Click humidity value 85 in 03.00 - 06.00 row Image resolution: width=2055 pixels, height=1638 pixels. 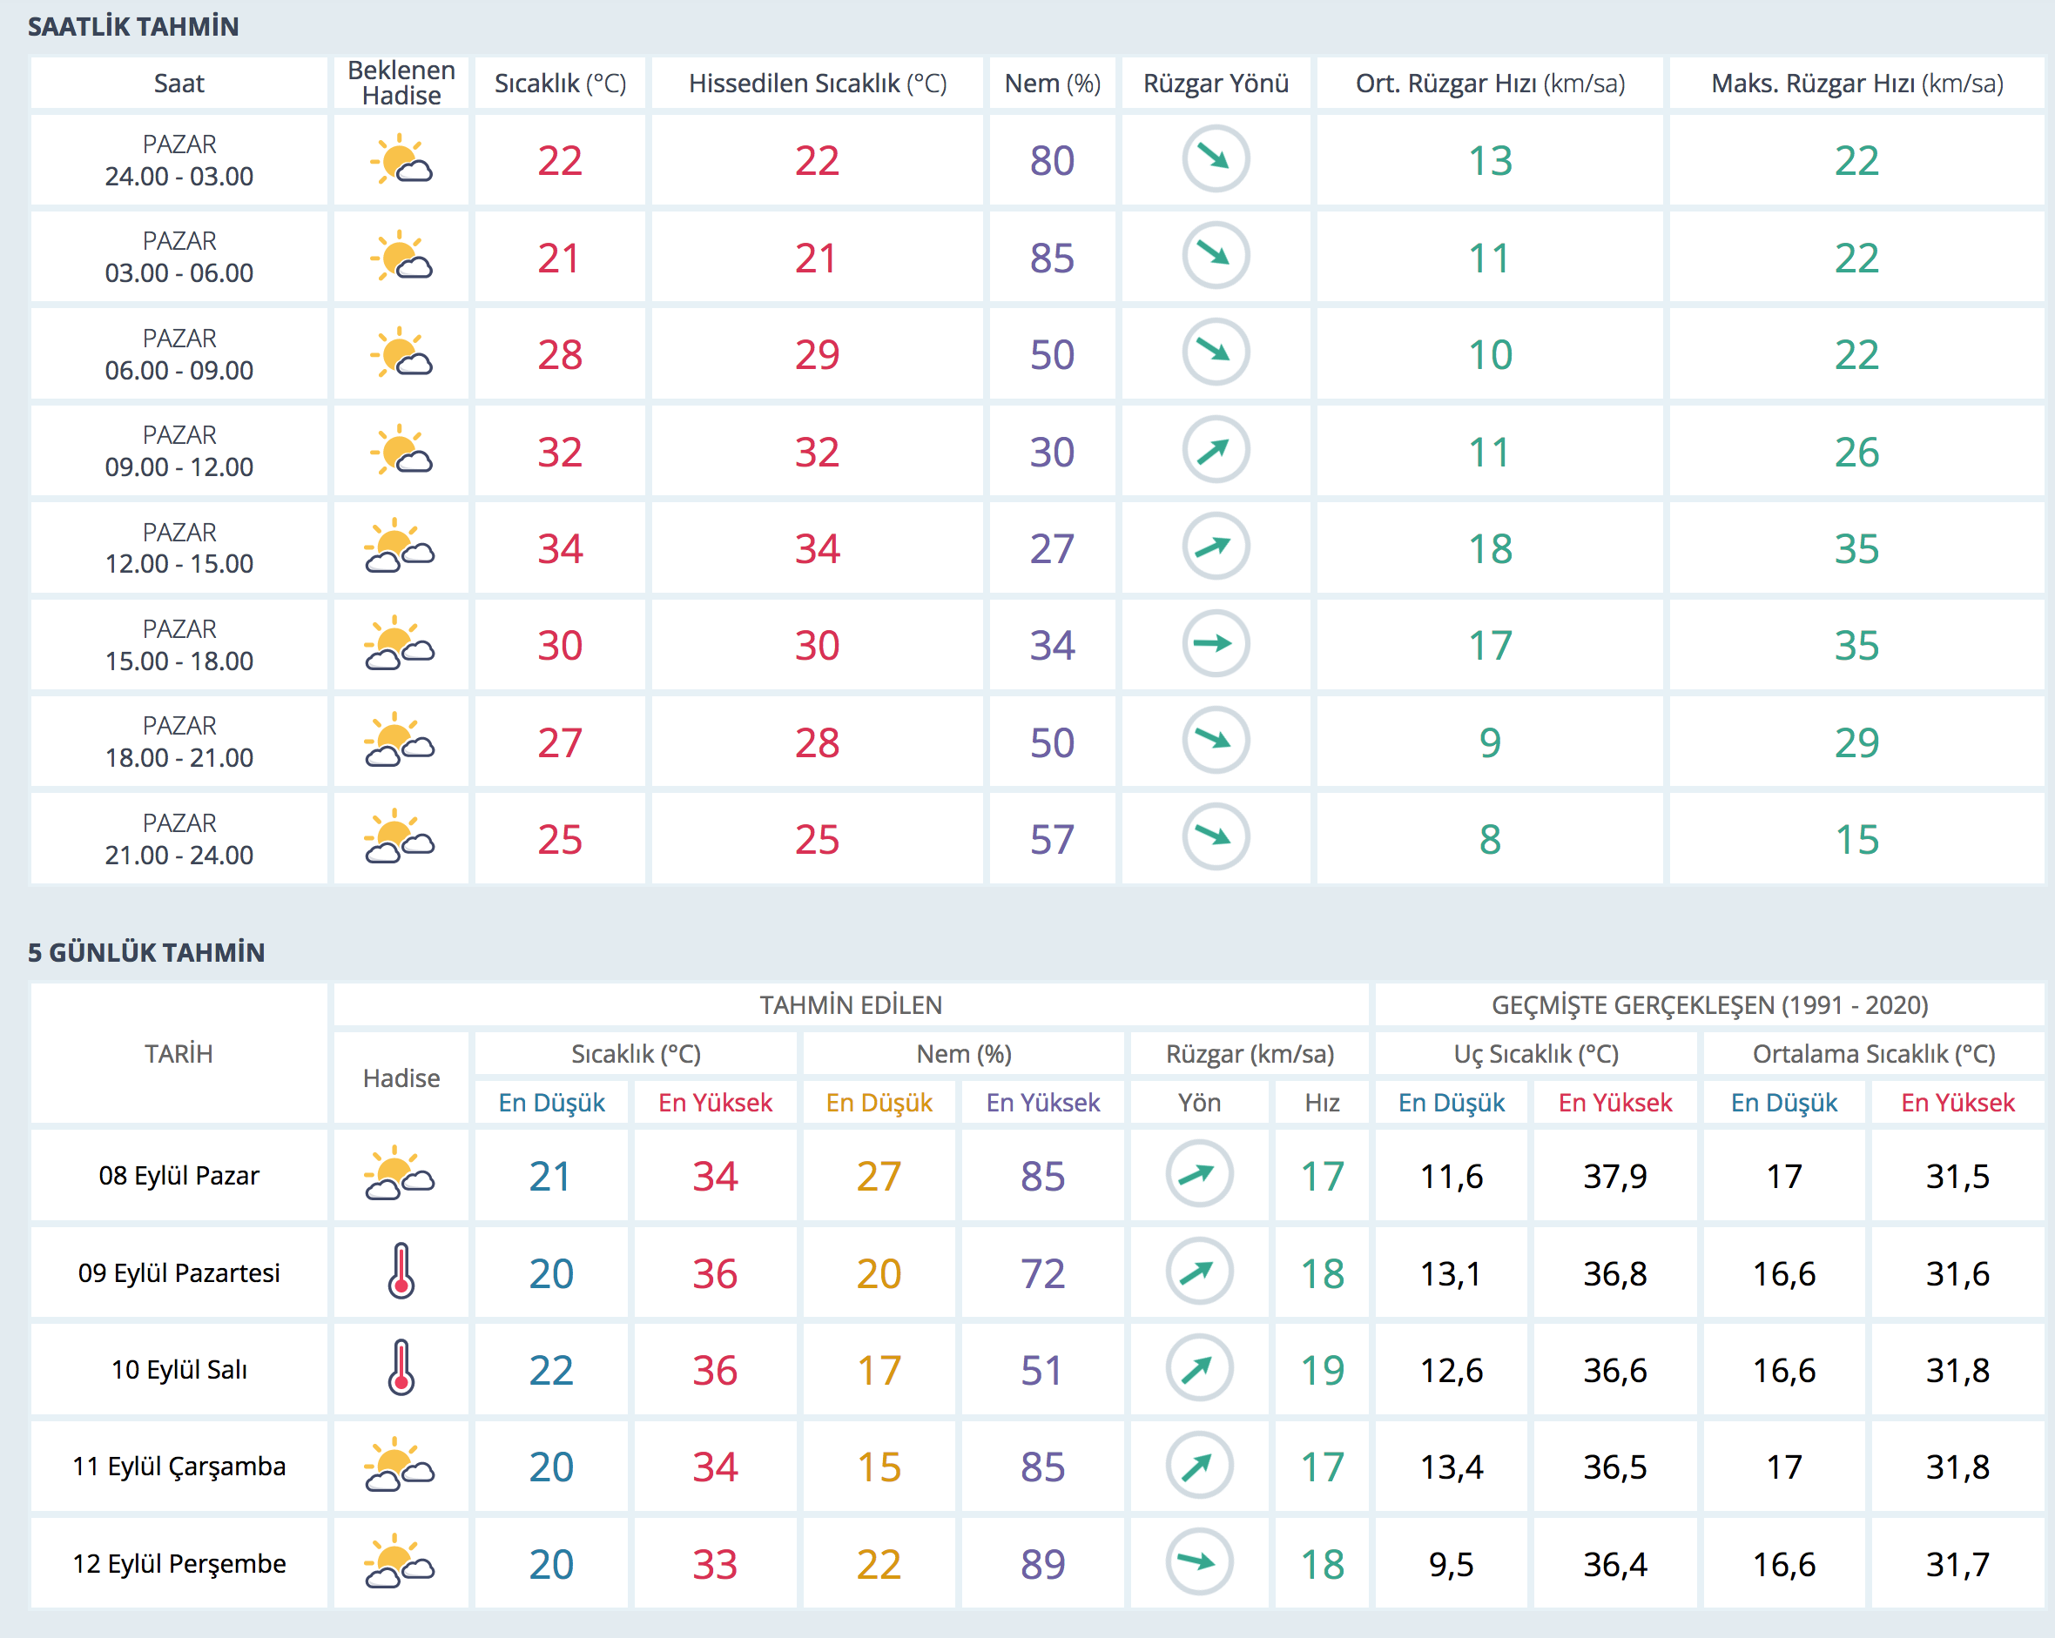1051,258
